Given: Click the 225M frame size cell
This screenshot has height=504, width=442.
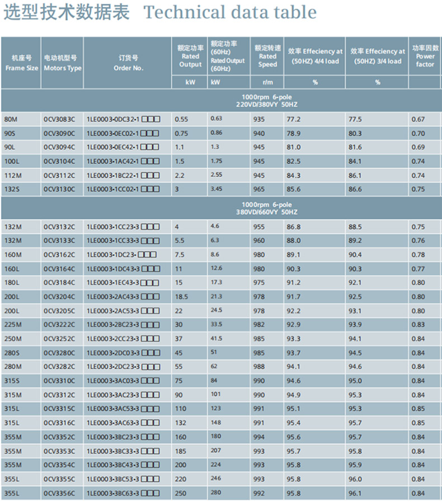Looking at the screenshot, I should pos(13,325).
